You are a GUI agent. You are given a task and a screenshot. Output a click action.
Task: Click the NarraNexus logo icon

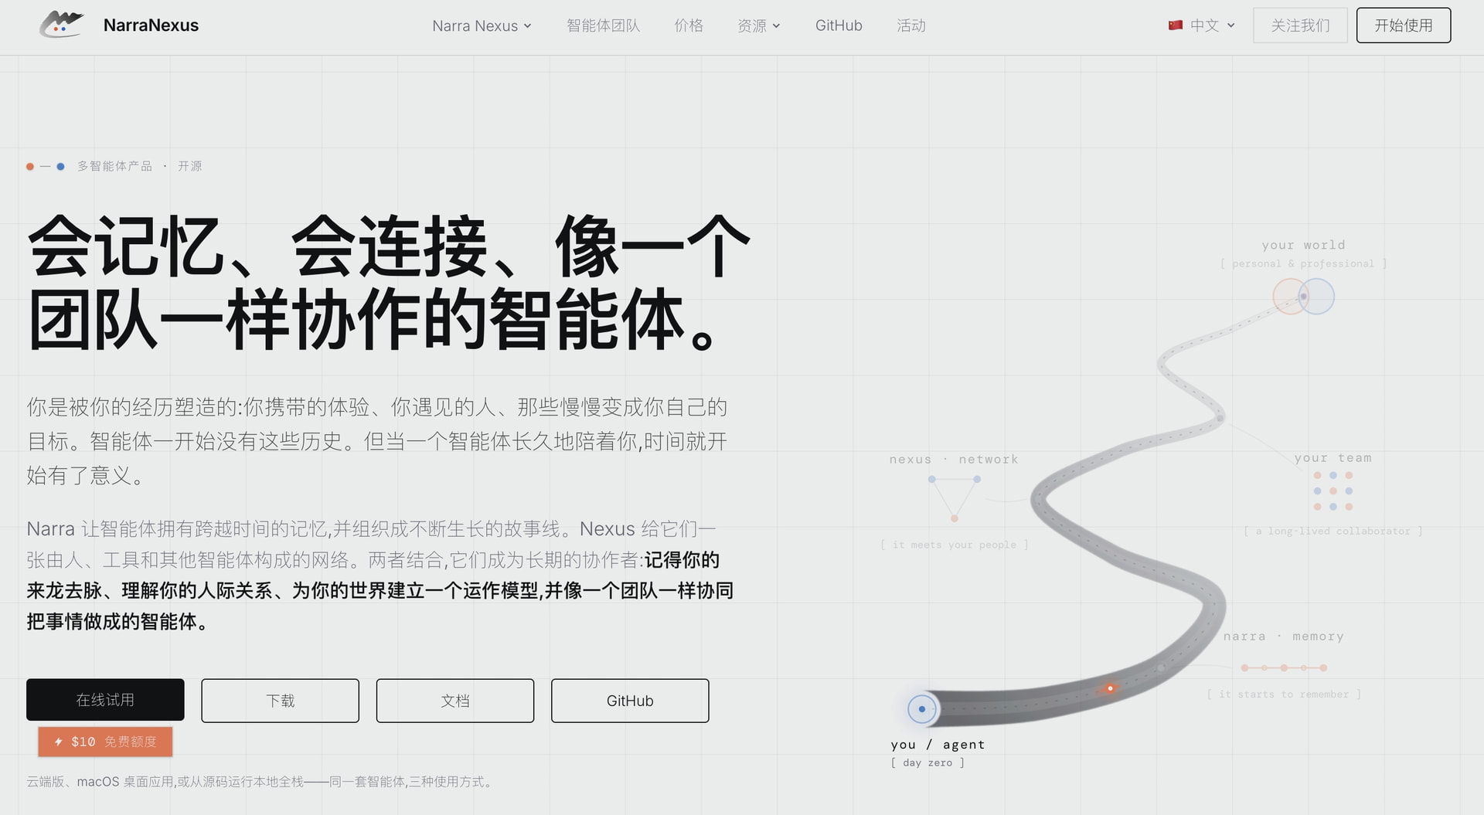(x=61, y=25)
